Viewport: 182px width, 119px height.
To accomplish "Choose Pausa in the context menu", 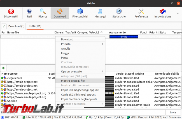I will (80, 58).
